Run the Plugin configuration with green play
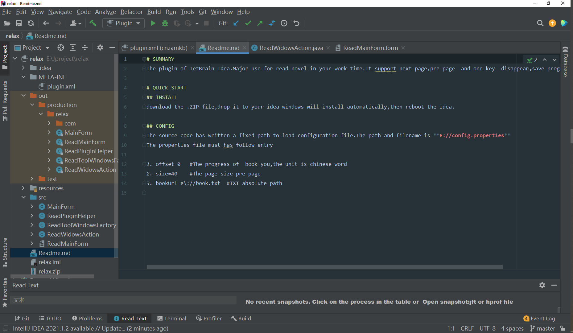This screenshot has height=333, width=573. pyautogui.click(x=153, y=23)
